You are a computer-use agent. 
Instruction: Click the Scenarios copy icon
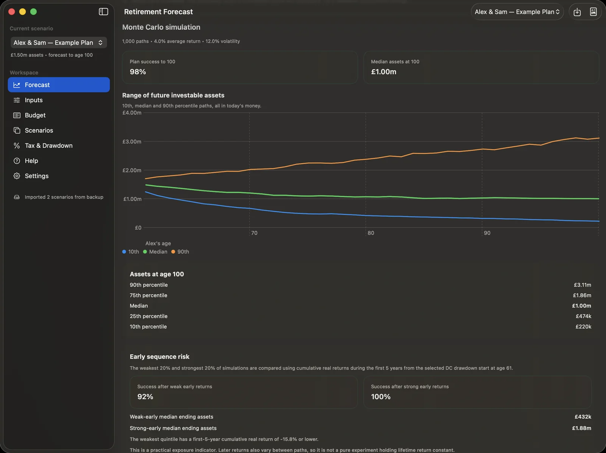pyautogui.click(x=17, y=130)
